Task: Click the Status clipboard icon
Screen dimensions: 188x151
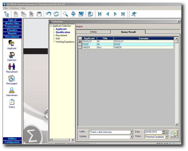Action: point(12,102)
